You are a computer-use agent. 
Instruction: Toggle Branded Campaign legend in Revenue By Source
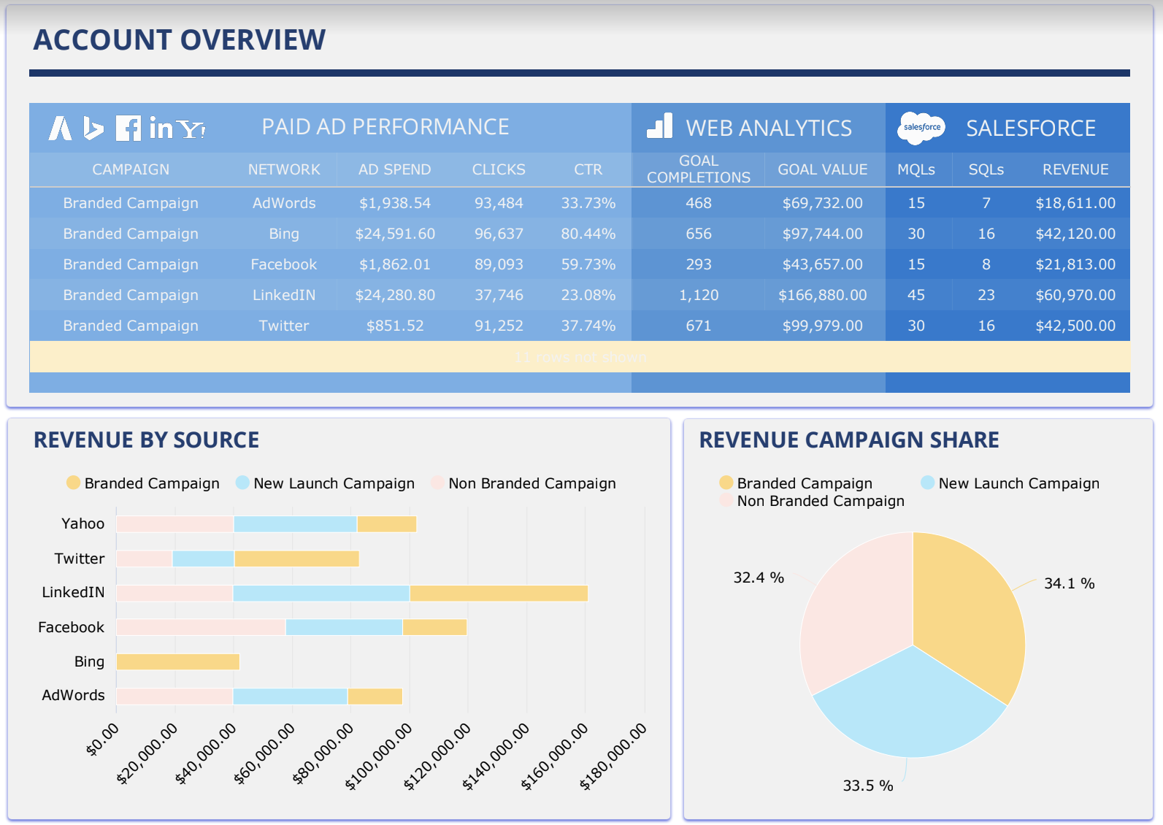pos(143,483)
